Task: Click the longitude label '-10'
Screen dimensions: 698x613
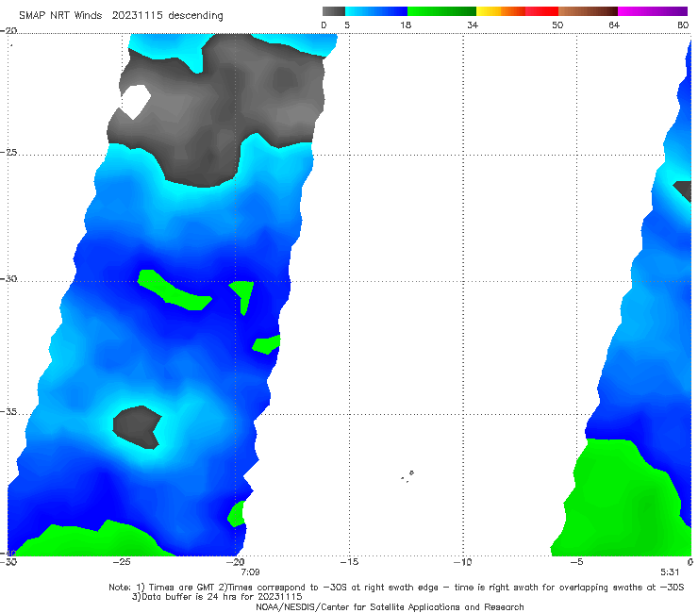Action: (x=462, y=562)
